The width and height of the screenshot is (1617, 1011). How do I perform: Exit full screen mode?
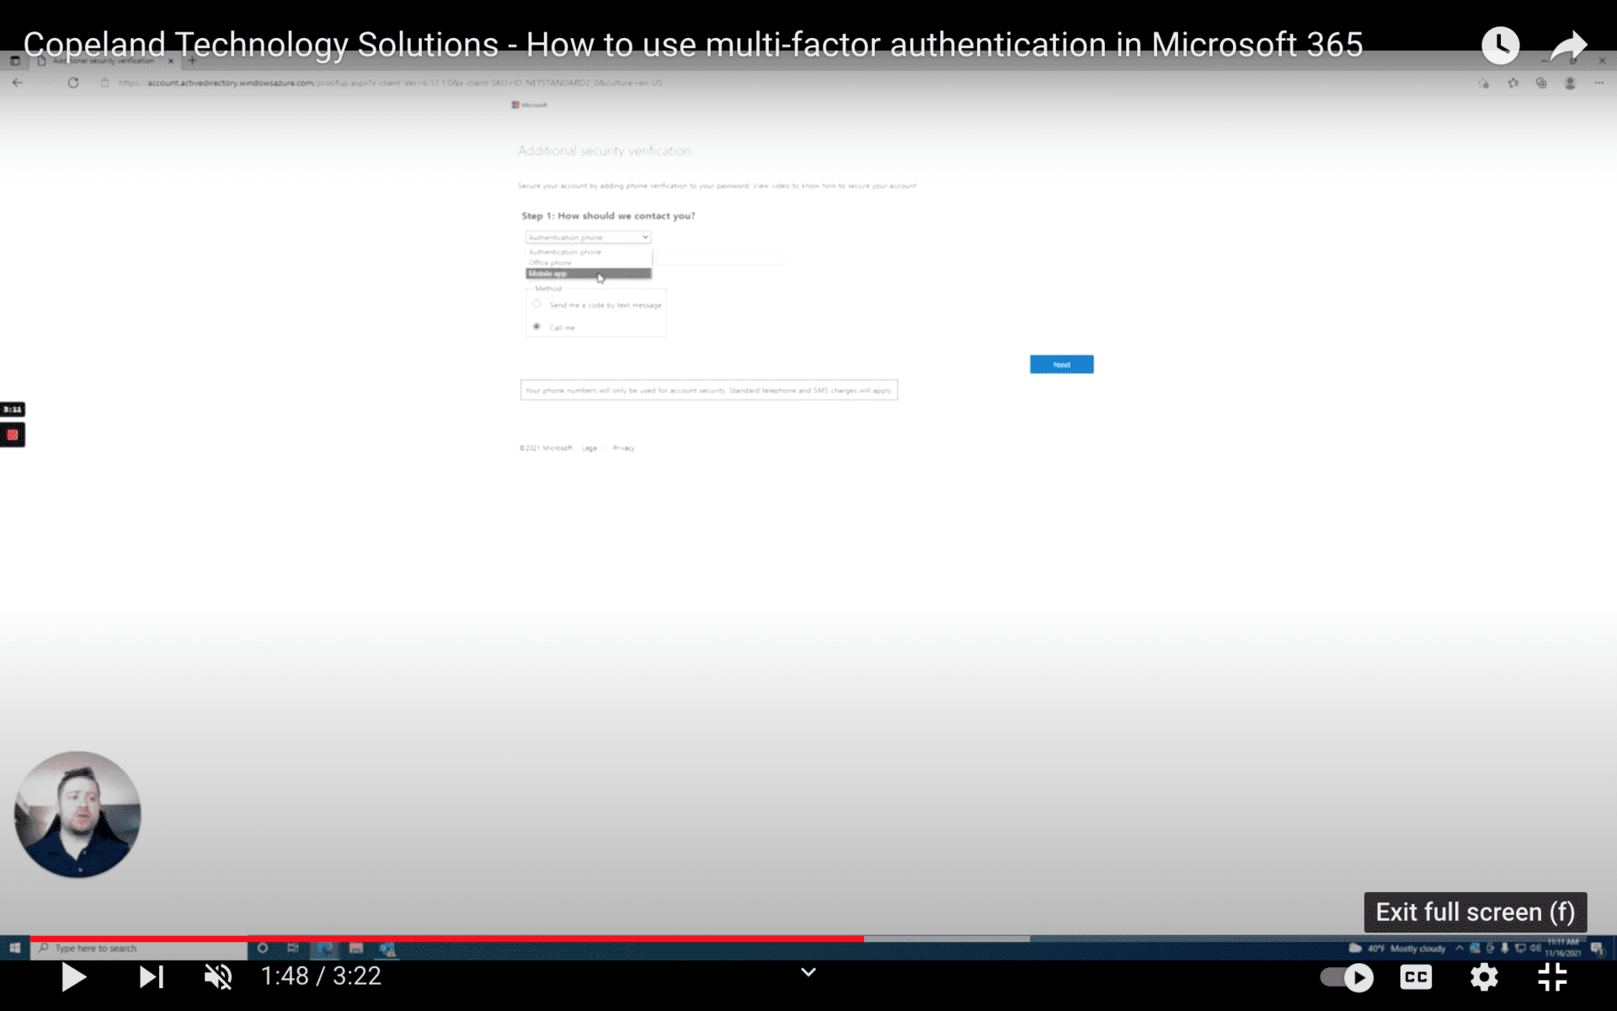(1551, 976)
